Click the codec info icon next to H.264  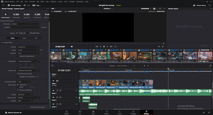point(41,50)
